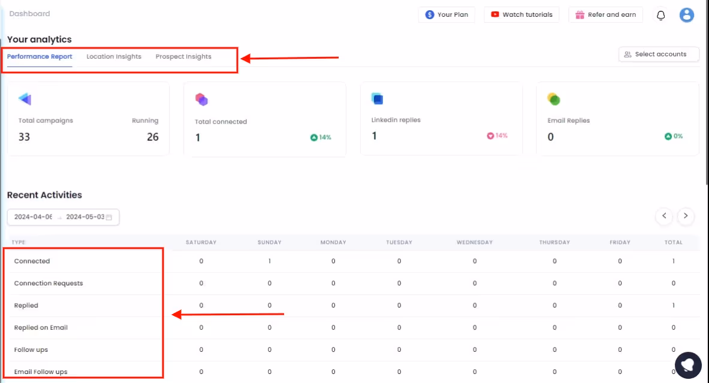Screen dimensions: 709x383
Task: Click the profile avatar icon
Action: point(687,14)
